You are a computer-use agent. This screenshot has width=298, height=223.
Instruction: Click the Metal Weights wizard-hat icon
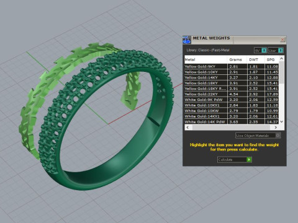click(x=187, y=40)
